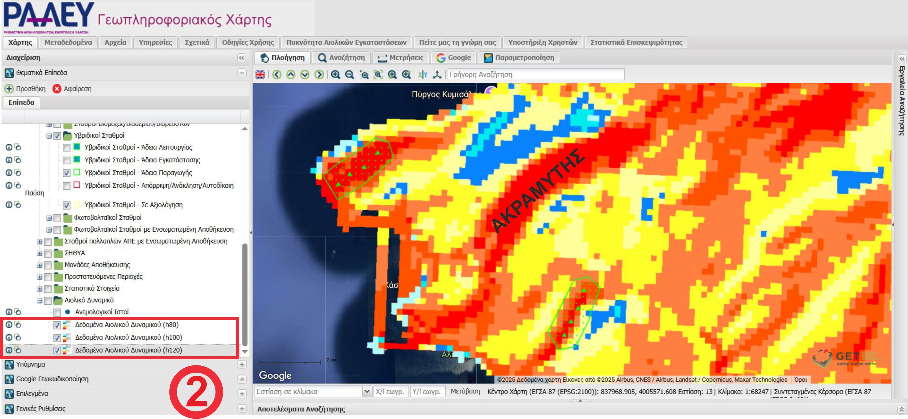
Task: Open Οδηγίες Χρήσης tab
Action: (248, 43)
